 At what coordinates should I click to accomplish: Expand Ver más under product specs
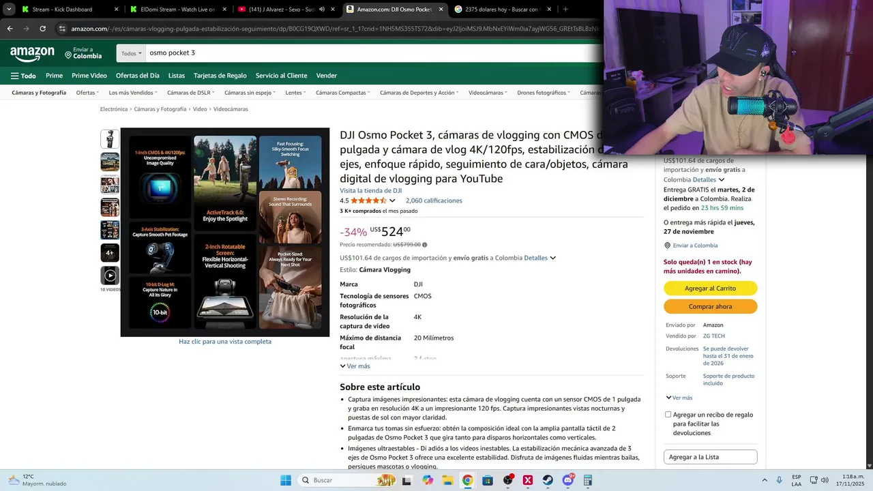[x=355, y=366]
